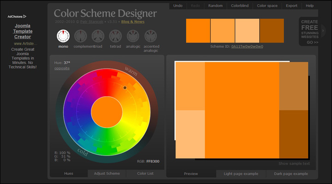
Task: Open the Colorblind menu
Action: (239, 6)
